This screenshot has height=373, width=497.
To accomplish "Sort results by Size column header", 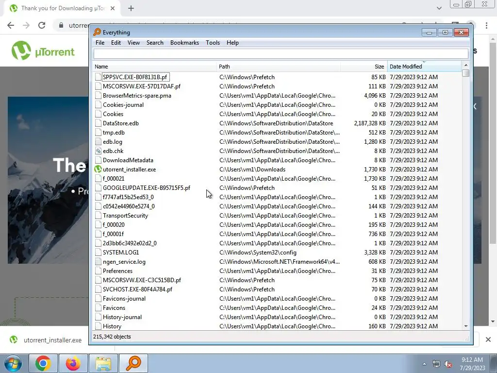I will [x=364, y=67].
